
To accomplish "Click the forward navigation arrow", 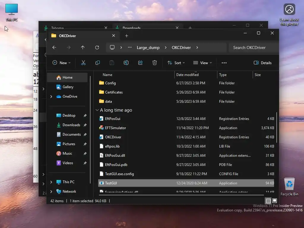I will tap(69, 47).
